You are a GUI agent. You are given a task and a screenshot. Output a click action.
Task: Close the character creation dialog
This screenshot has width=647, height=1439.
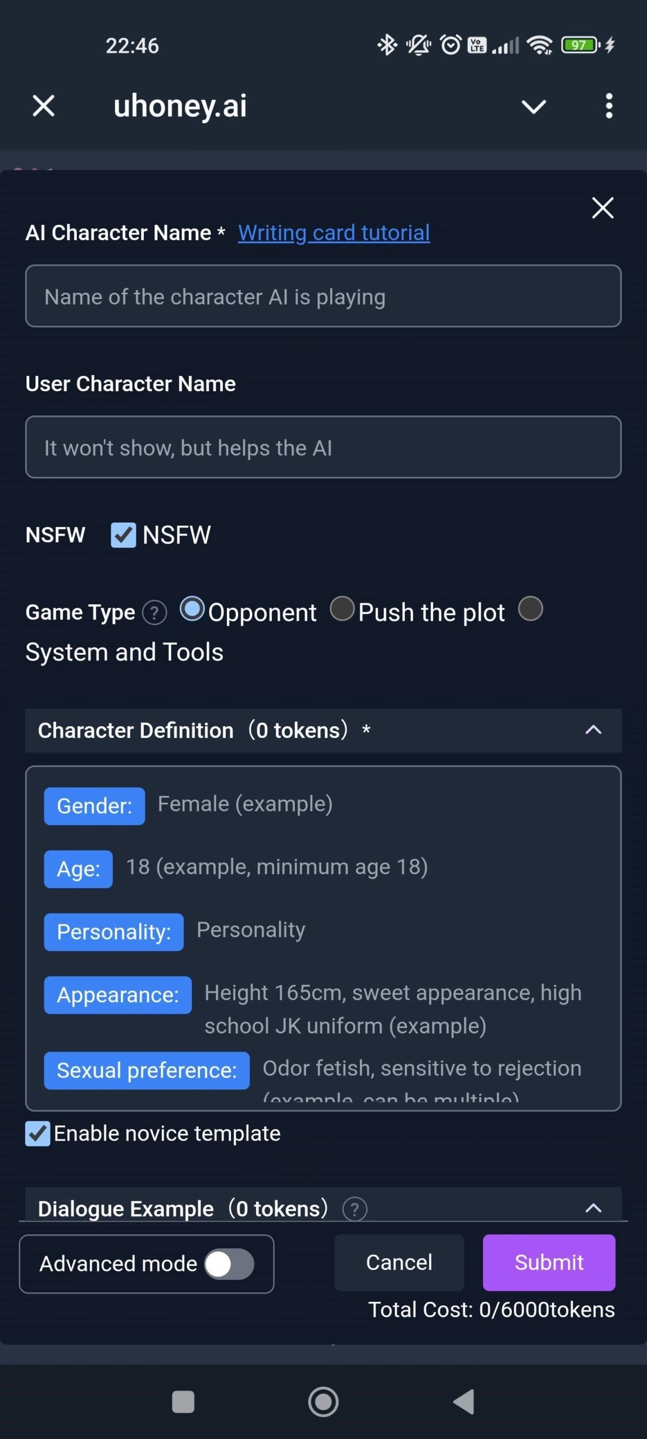click(603, 208)
